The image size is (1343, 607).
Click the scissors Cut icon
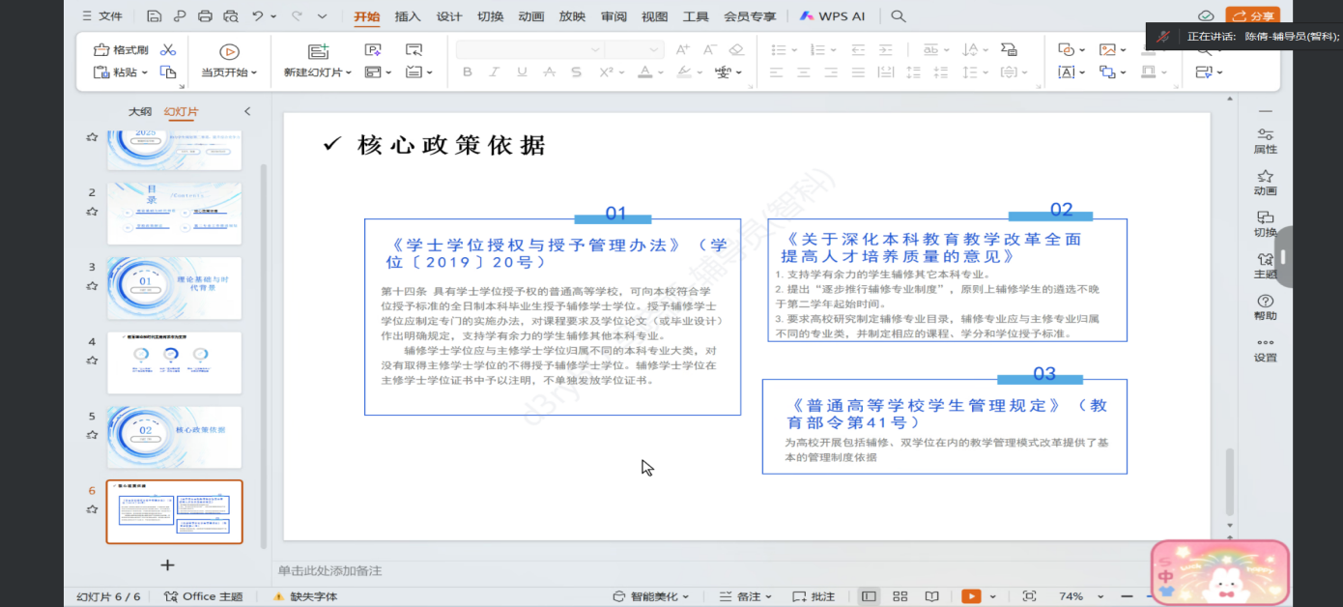[168, 49]
